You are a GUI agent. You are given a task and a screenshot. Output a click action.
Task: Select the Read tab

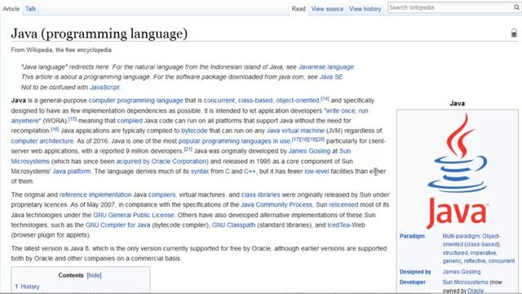coord(299,9)
